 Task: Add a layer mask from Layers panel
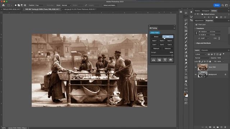pos(210,127)
